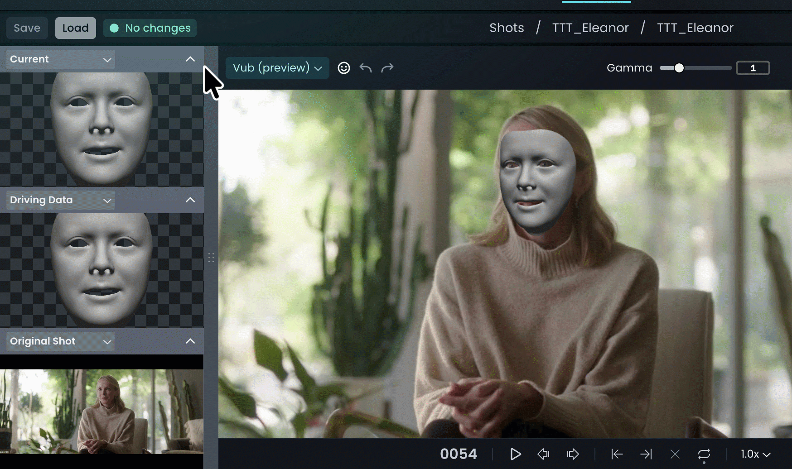Click the Save button

(x=27, y=28)
